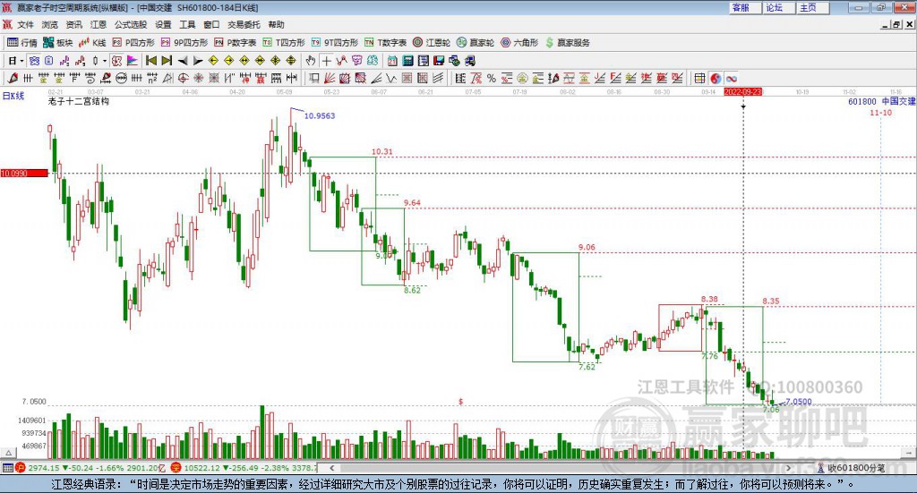Click the Shenzhen index status icon
Viewport: 917px width, 493px height.
(x=176, y=468)
